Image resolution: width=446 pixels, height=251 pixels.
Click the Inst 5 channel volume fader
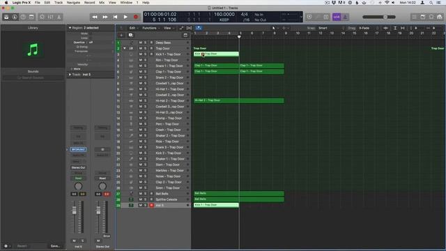point(75,211)
